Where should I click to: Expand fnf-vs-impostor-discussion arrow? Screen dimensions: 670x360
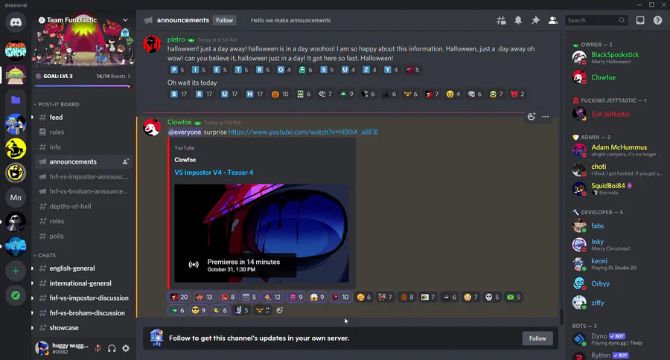(x=32, y=298)
